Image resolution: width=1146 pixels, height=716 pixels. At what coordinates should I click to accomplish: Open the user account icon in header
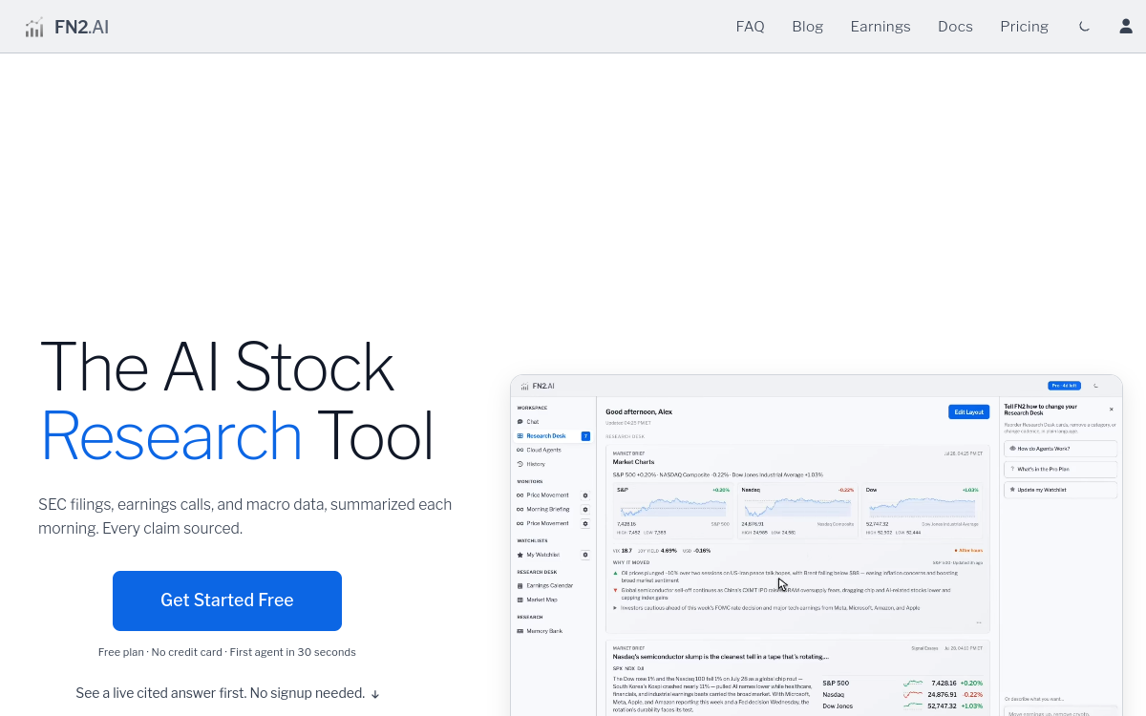point(1126,27)
